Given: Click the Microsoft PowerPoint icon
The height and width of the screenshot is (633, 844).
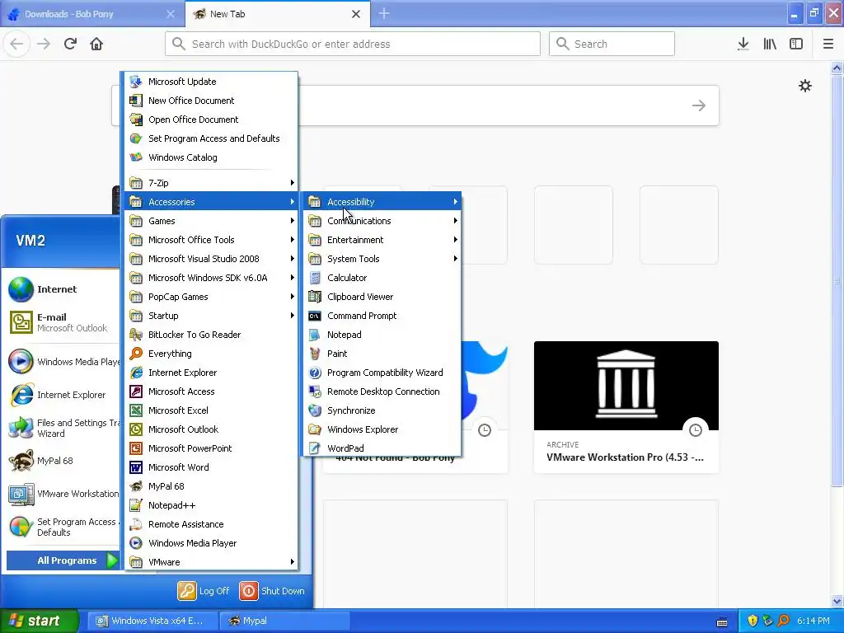Looking at the screenshot, I should (x=136, y=448).
